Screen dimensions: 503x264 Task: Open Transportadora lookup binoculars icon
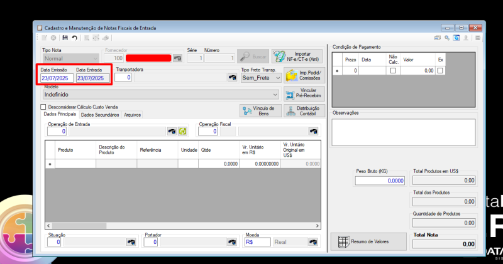click(x=232, y=78)
